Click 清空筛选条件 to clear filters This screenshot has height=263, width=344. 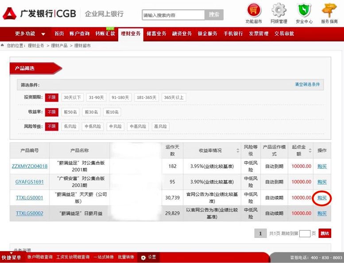click(307, 84)
